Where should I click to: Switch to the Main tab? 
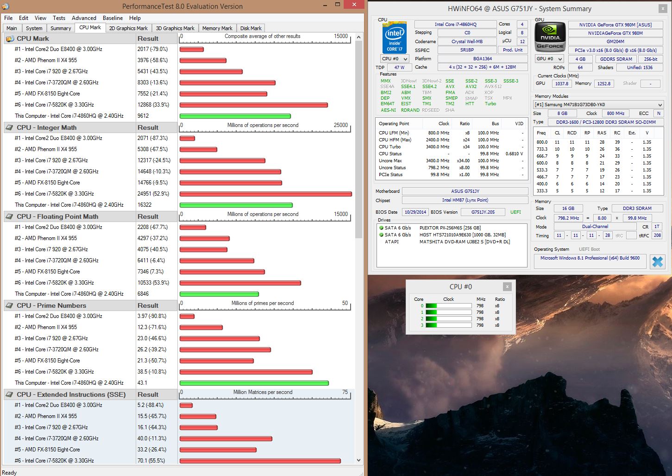point(12,28)
